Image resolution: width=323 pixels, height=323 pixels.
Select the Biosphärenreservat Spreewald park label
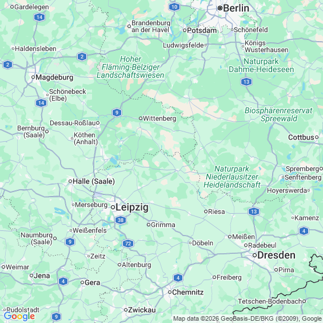click(278, 114)
